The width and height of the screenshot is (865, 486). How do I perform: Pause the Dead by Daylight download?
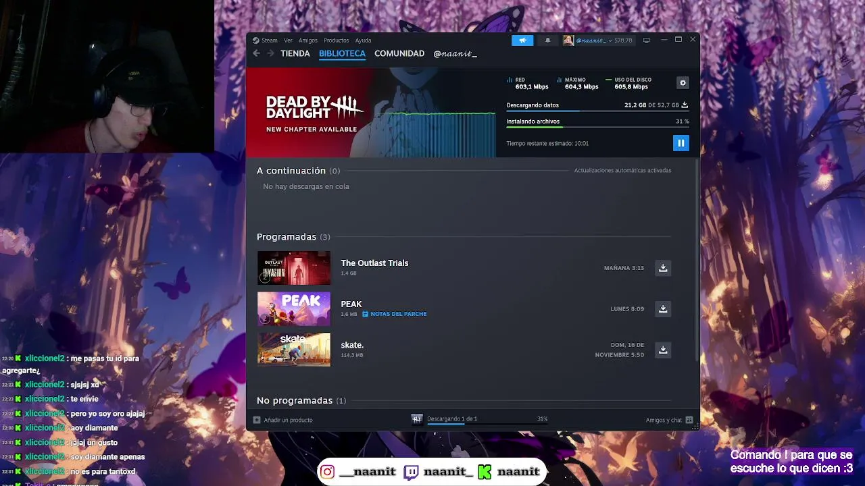click(681, 143)
